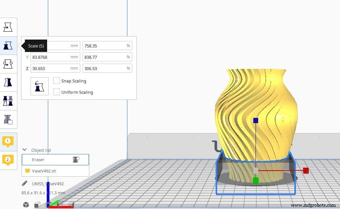Enable the Uniform Scaling checkbox
This screenshot has width=340, height=209.
pyautogui.click(x=57, y=92)
